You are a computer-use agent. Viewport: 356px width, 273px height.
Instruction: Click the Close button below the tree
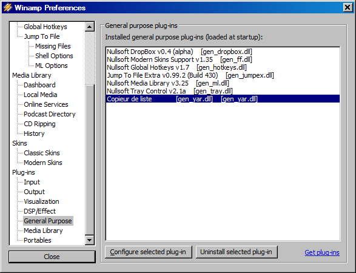click(52, 257)
